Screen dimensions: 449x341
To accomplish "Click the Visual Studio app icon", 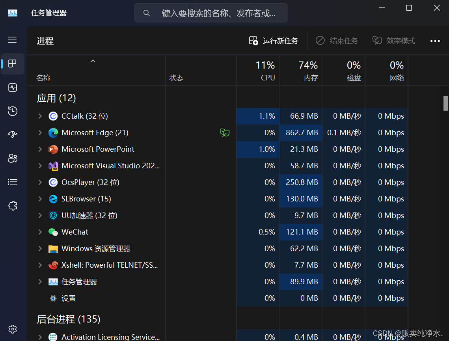I will (x=53, y=166).
